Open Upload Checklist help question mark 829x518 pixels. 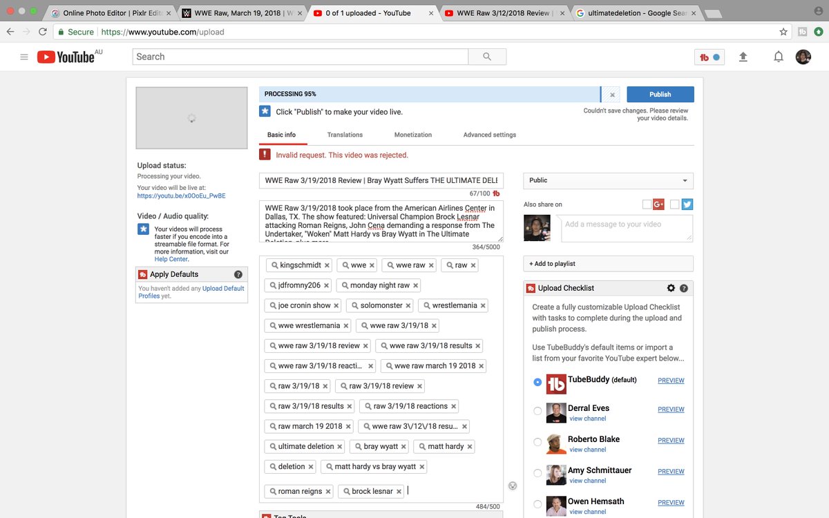[684, 288]
